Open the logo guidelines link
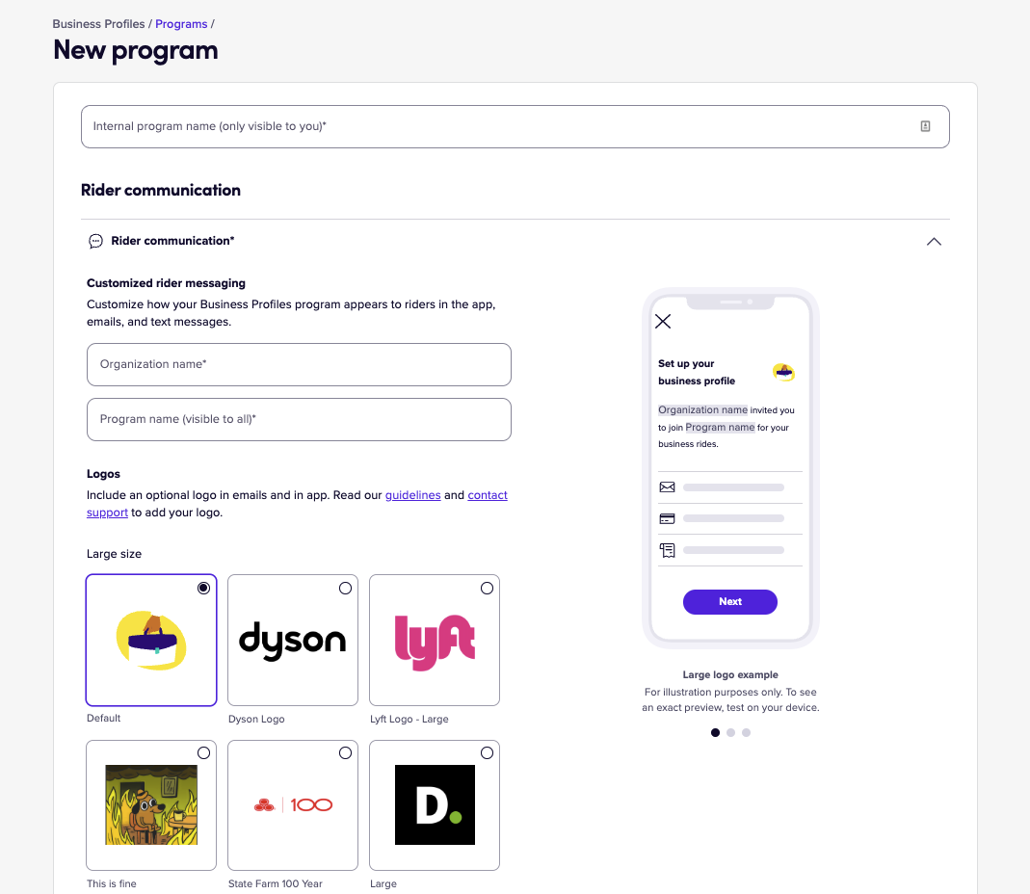The image size is (1030, 894). pos(412,494)
